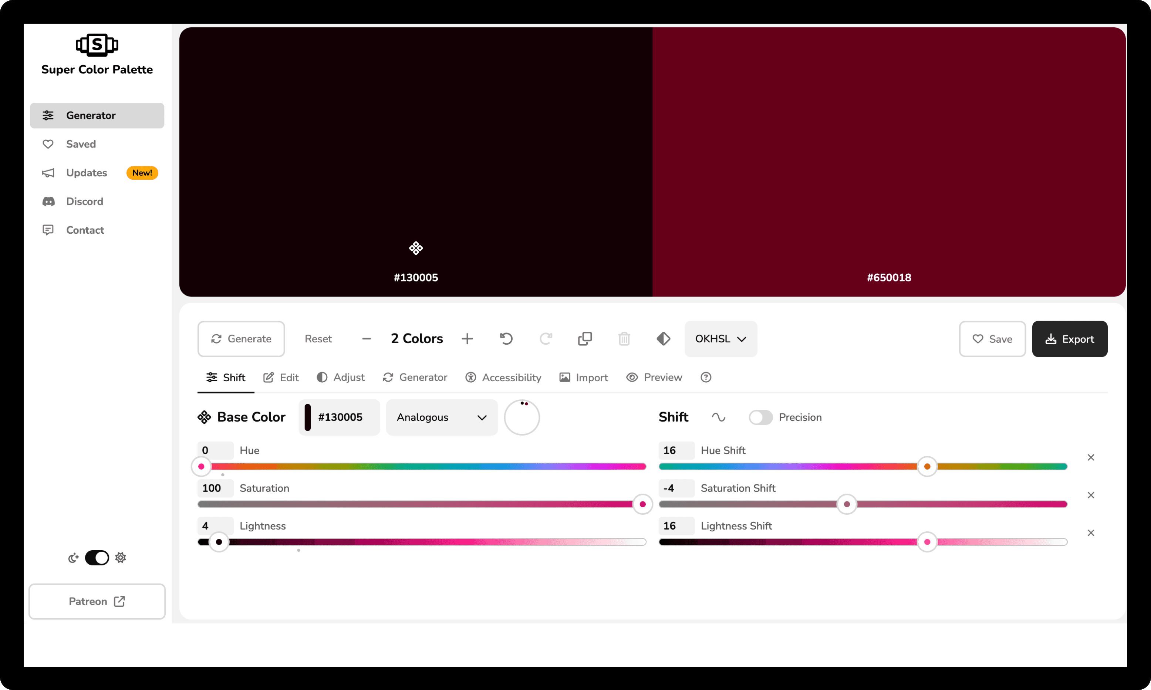Click the moon dark-mode icon

(x=74, y=558)
